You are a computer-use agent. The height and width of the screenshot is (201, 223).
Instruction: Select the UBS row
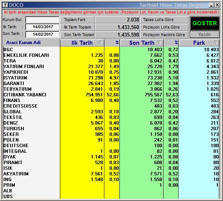[x=111, y=196]
